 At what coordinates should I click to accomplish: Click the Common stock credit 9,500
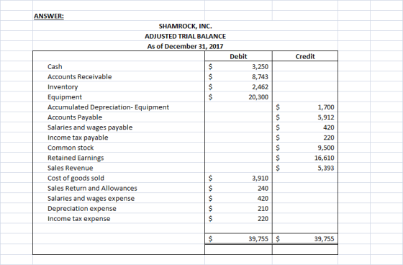click(326, 148)
